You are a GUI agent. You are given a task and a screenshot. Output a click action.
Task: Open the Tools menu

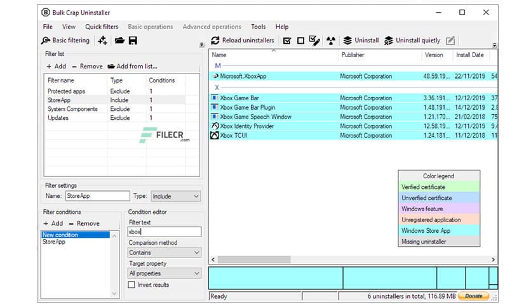[x=258, y=27]
